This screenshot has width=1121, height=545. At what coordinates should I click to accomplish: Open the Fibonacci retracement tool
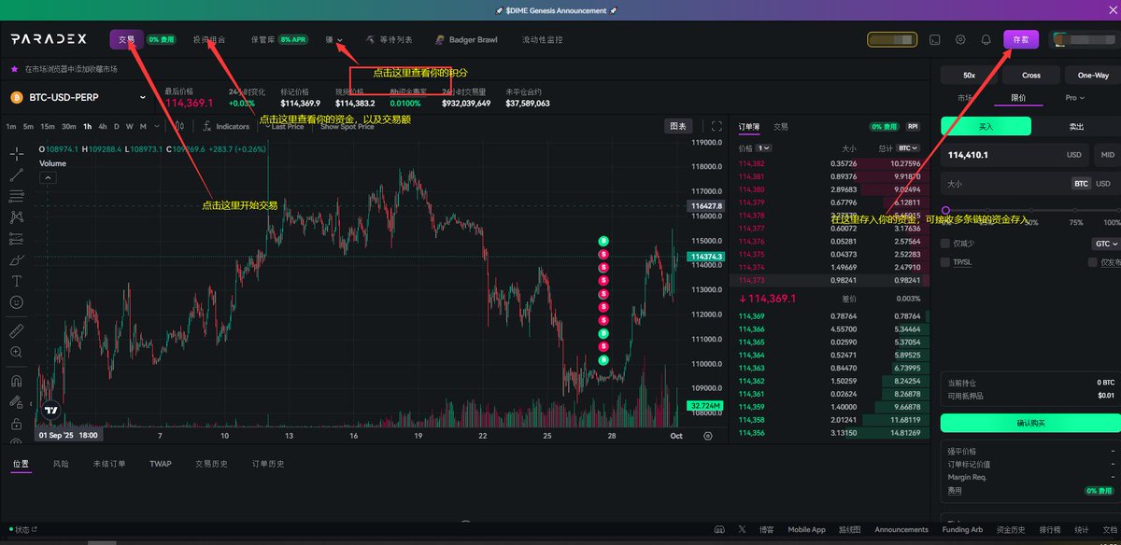tap(16, 195)
